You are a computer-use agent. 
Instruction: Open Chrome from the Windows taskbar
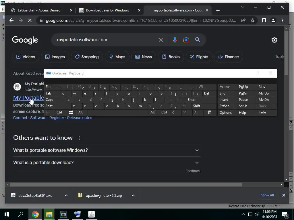click(35, 214)
